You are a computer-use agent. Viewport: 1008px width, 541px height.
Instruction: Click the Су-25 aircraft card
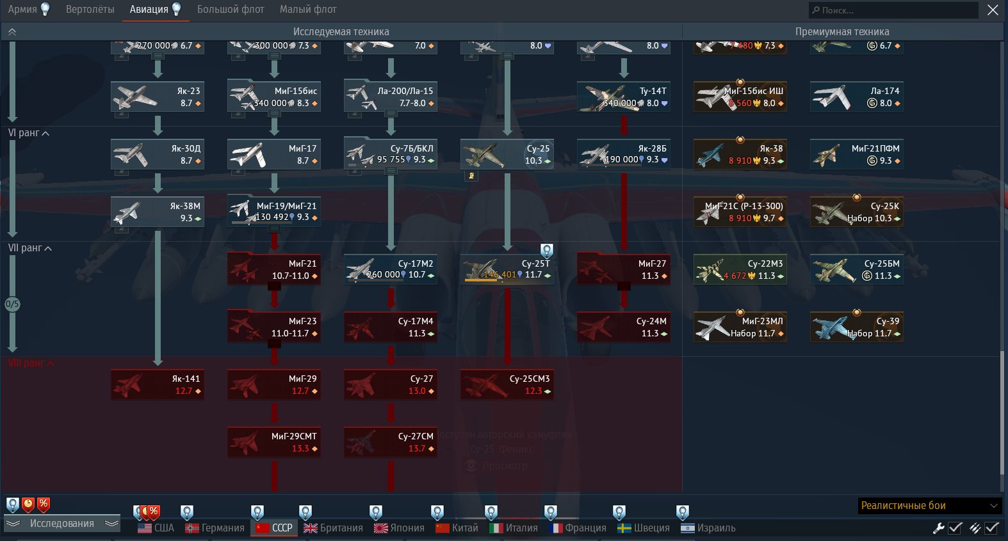point(507,155)
